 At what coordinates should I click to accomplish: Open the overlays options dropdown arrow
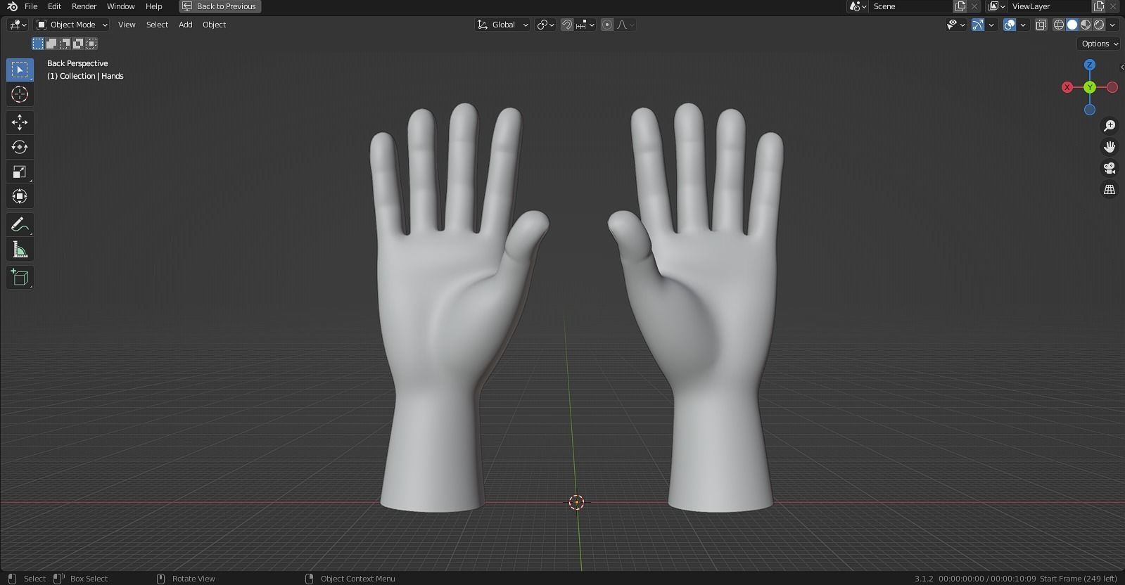1023,25
